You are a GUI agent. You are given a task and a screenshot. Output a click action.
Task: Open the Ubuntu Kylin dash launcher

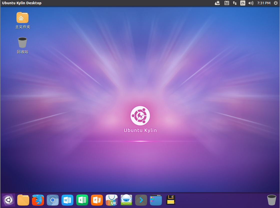8,200
